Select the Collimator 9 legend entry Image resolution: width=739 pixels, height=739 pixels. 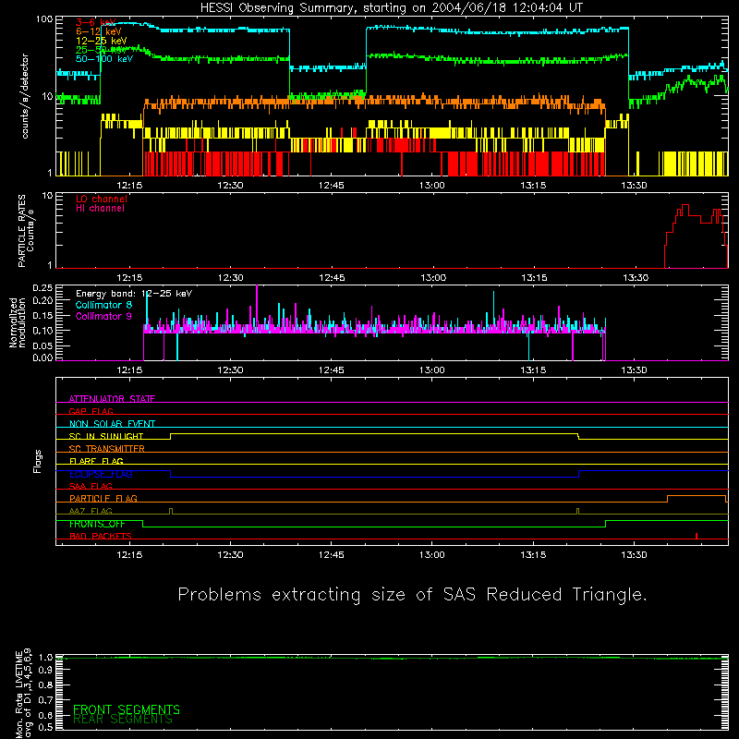click(103, 316)
